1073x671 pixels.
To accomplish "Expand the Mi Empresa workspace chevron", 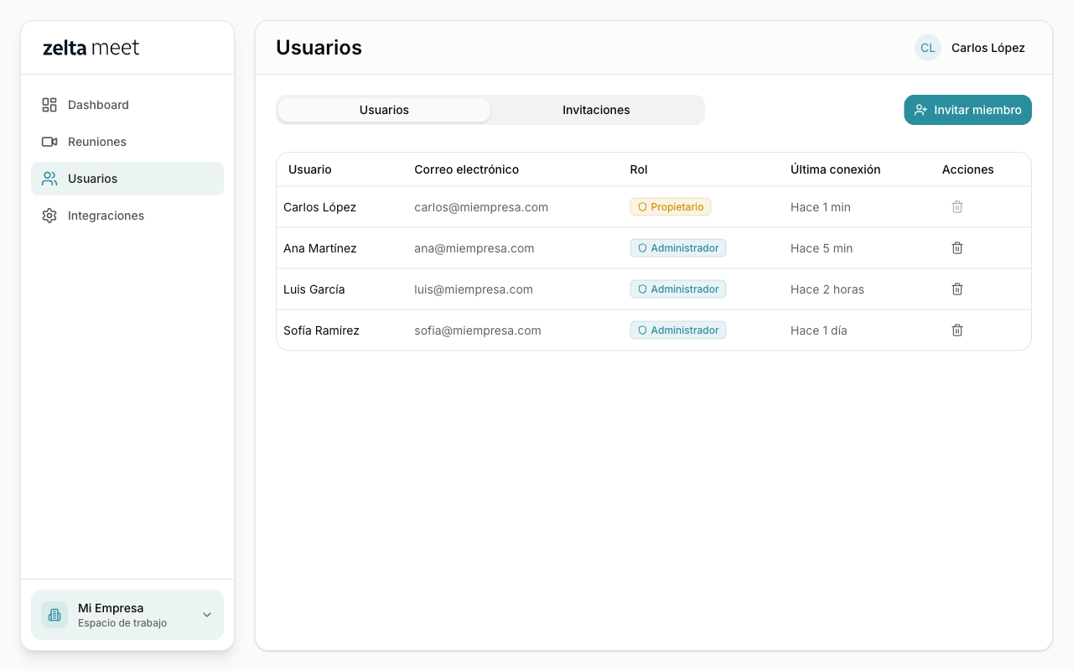I will click(206, 615).
